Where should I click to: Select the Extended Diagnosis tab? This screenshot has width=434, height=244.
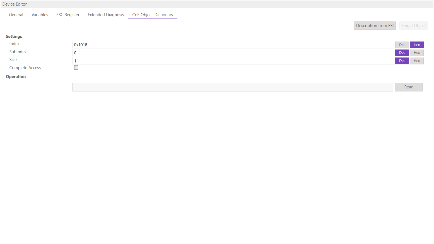(106, 15)
